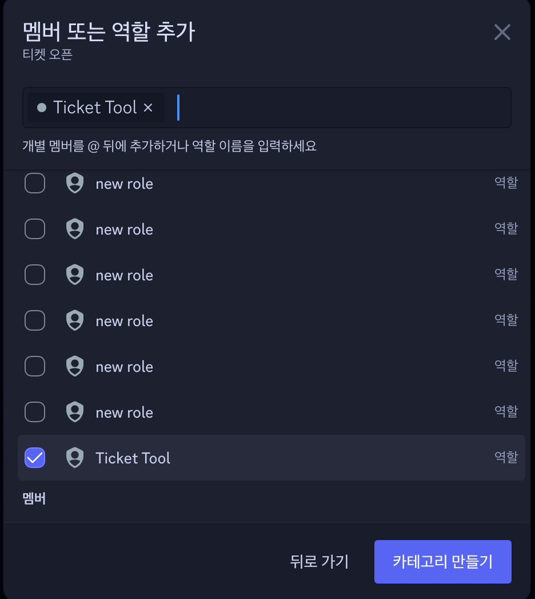Click the 멤버 section header

click(x=34, y=498)
